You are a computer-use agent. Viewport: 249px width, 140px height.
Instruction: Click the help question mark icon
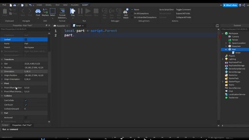click(240, 5)
